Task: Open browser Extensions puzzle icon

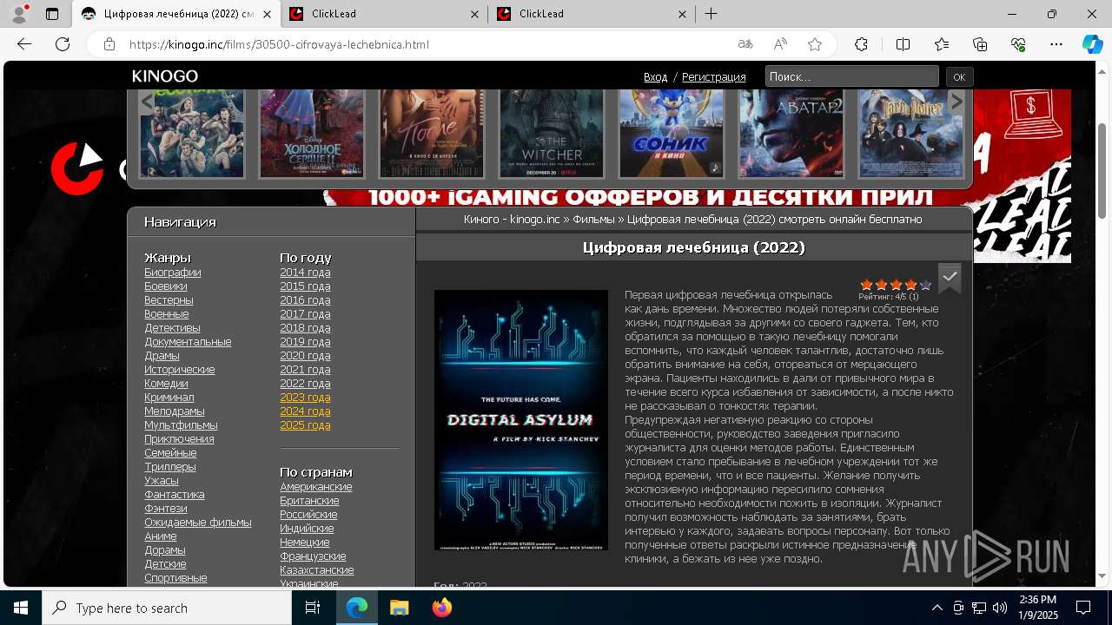Action: coord(861,44)
